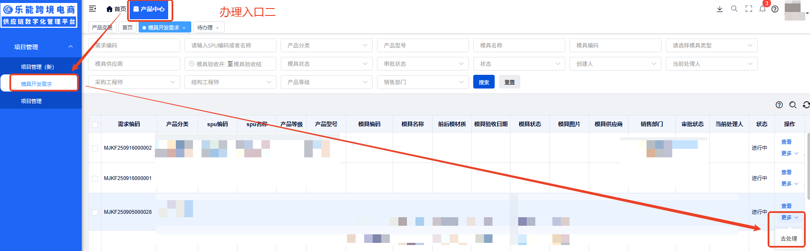This screenshot has height=251, width=810.
Task: Open the 采购工程师 dropdown
Action: [134, 82]
